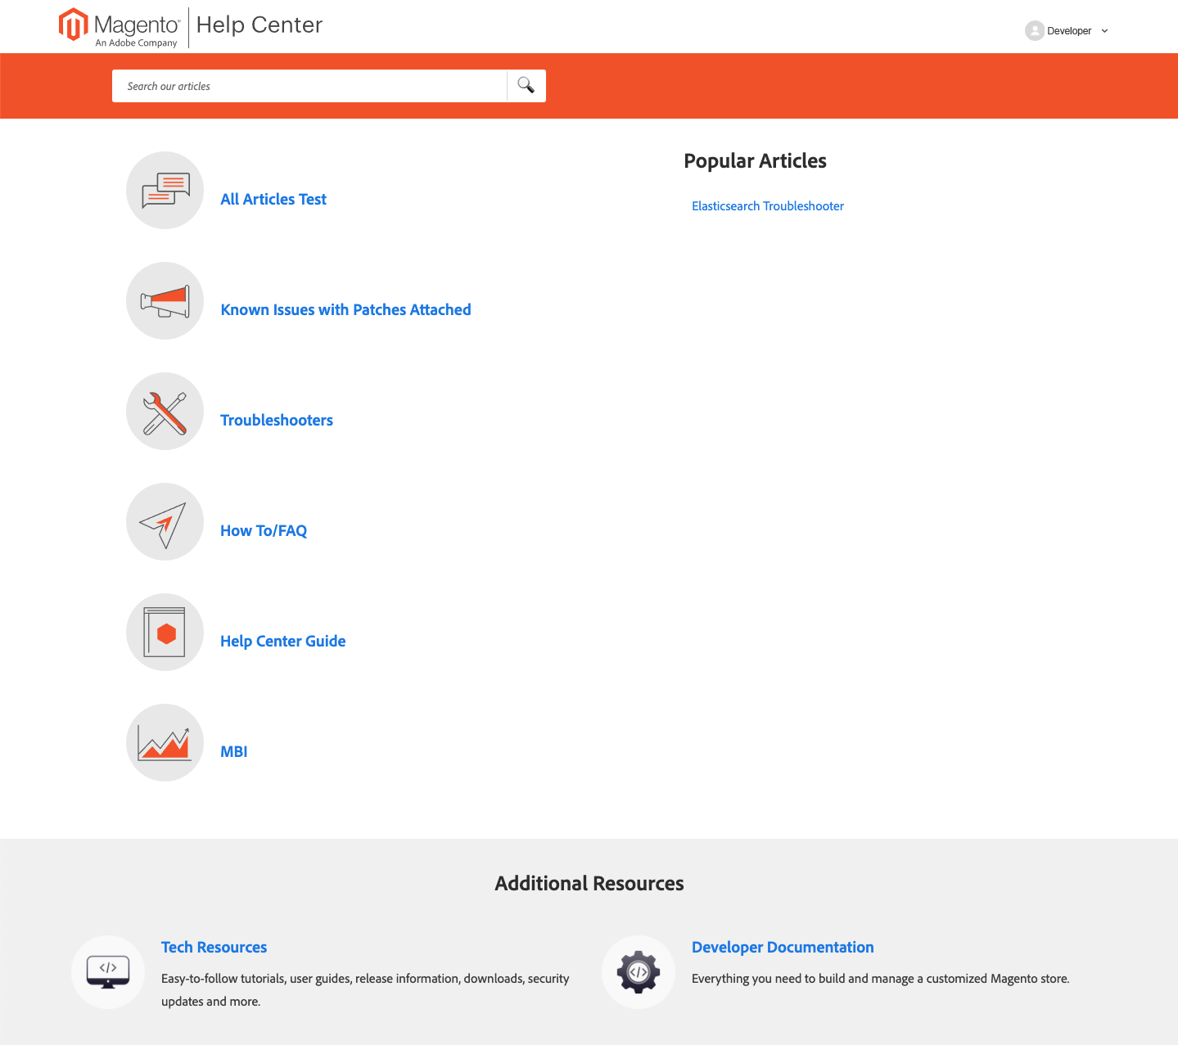Click the Developer Documentation gear icon
1178x1045 pixels.
point(639,972)
